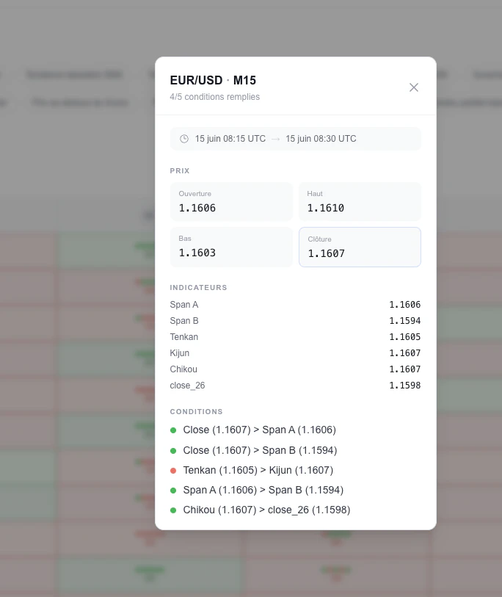
Task: Click the PRIX section heading
Action: 180,170
